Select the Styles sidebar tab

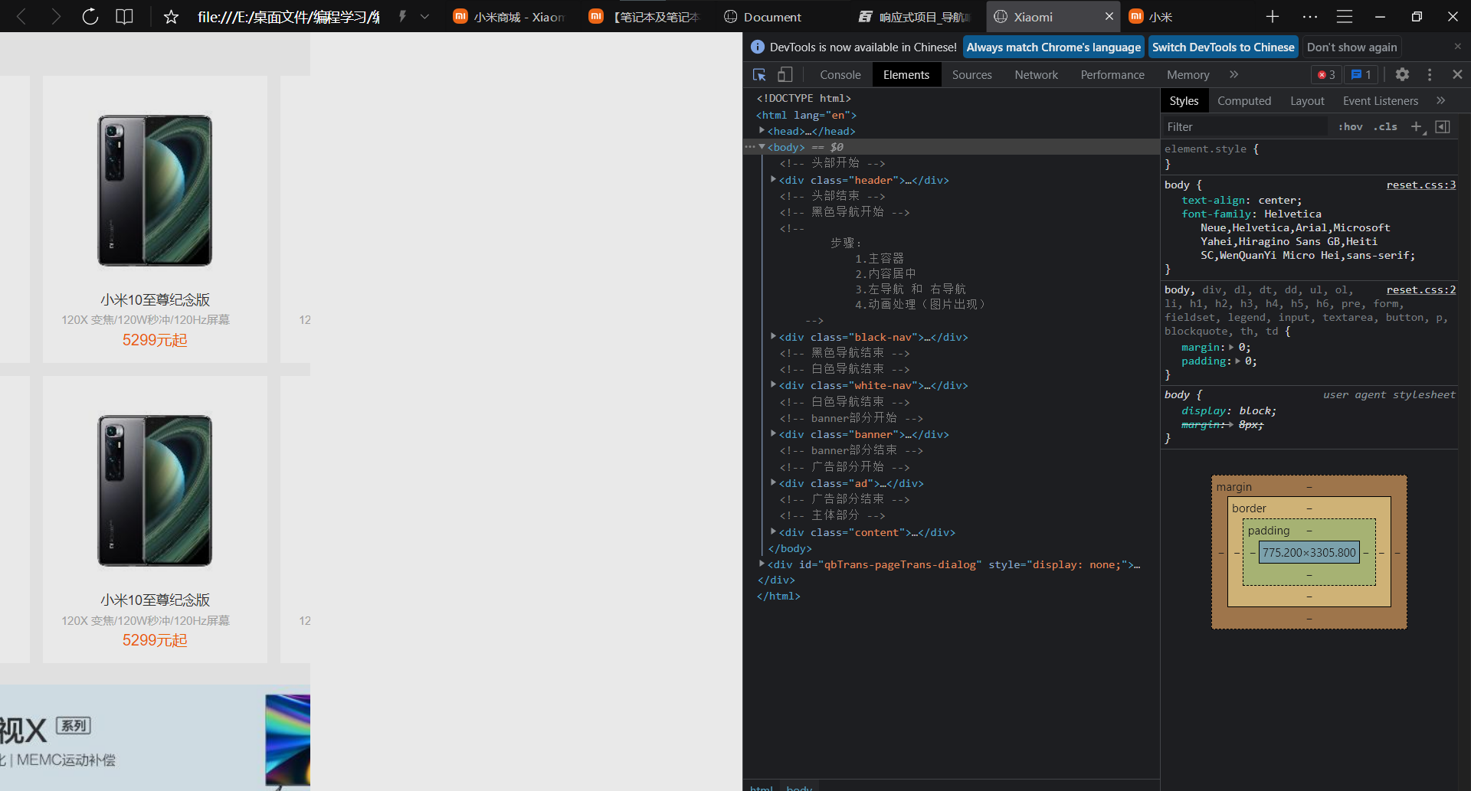click(1184, 100)
